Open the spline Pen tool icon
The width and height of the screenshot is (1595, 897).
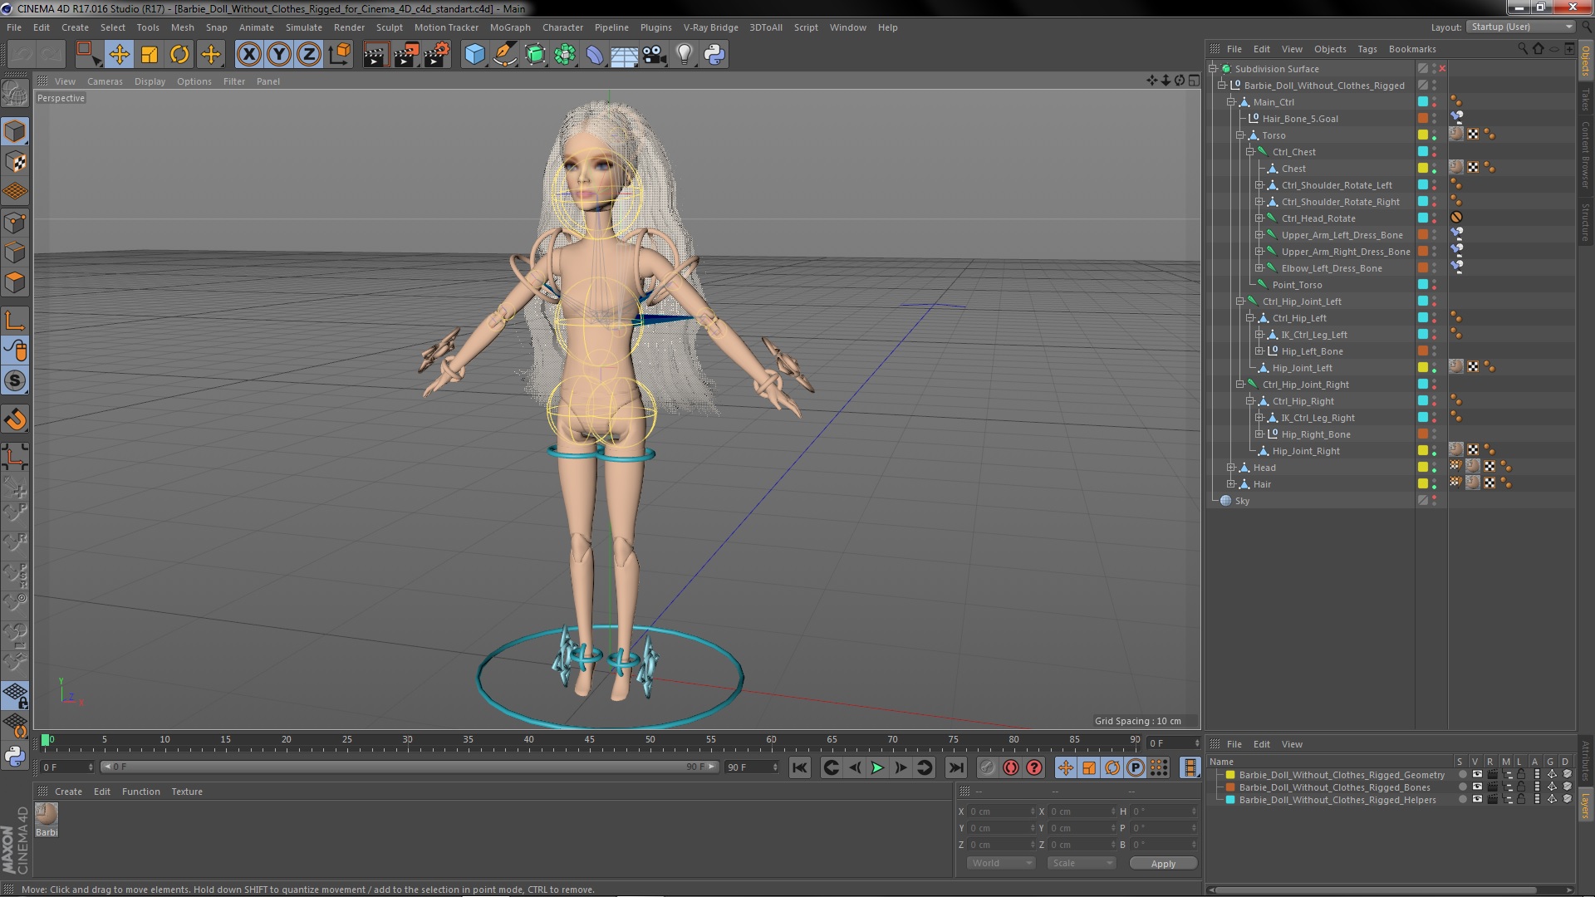[505, 55]
